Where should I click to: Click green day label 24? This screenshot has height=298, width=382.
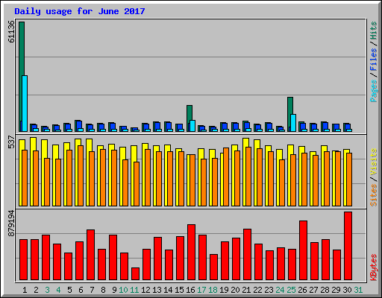pos(280,290)
